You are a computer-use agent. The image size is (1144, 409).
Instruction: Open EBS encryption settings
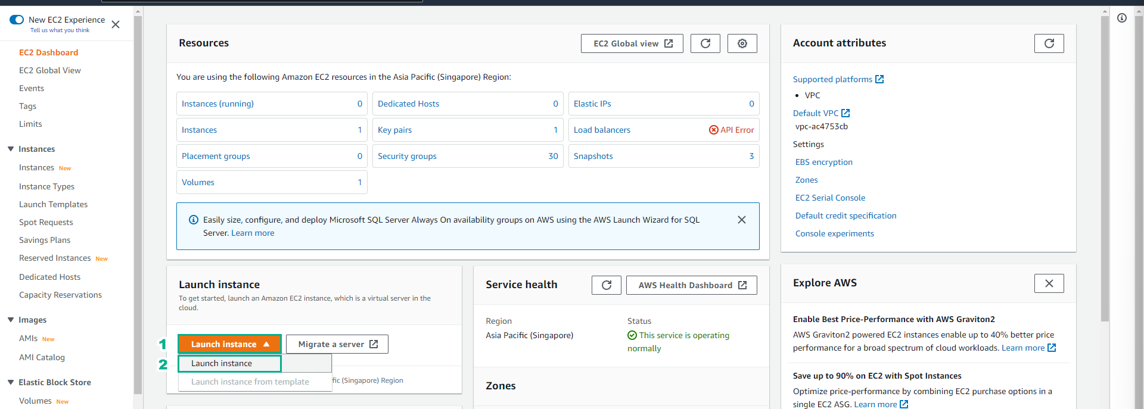coord(824,162)
